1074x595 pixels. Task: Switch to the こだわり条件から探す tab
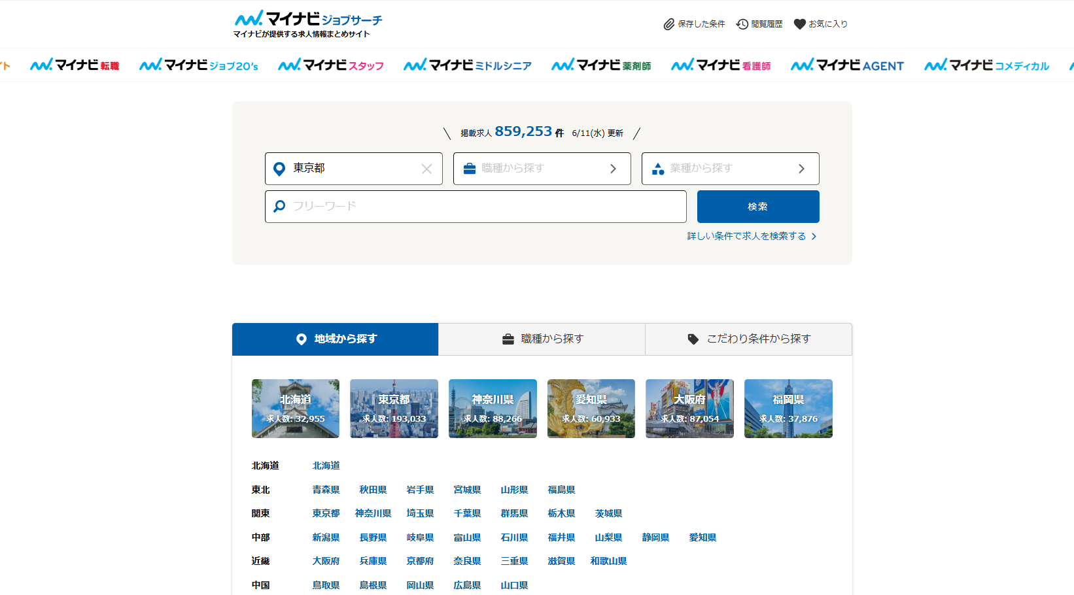[x=748, y=339]
